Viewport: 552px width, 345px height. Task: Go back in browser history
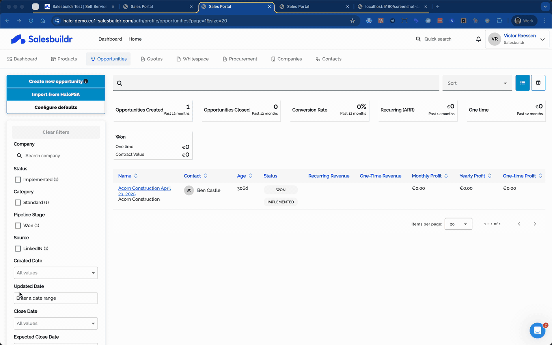7,21
